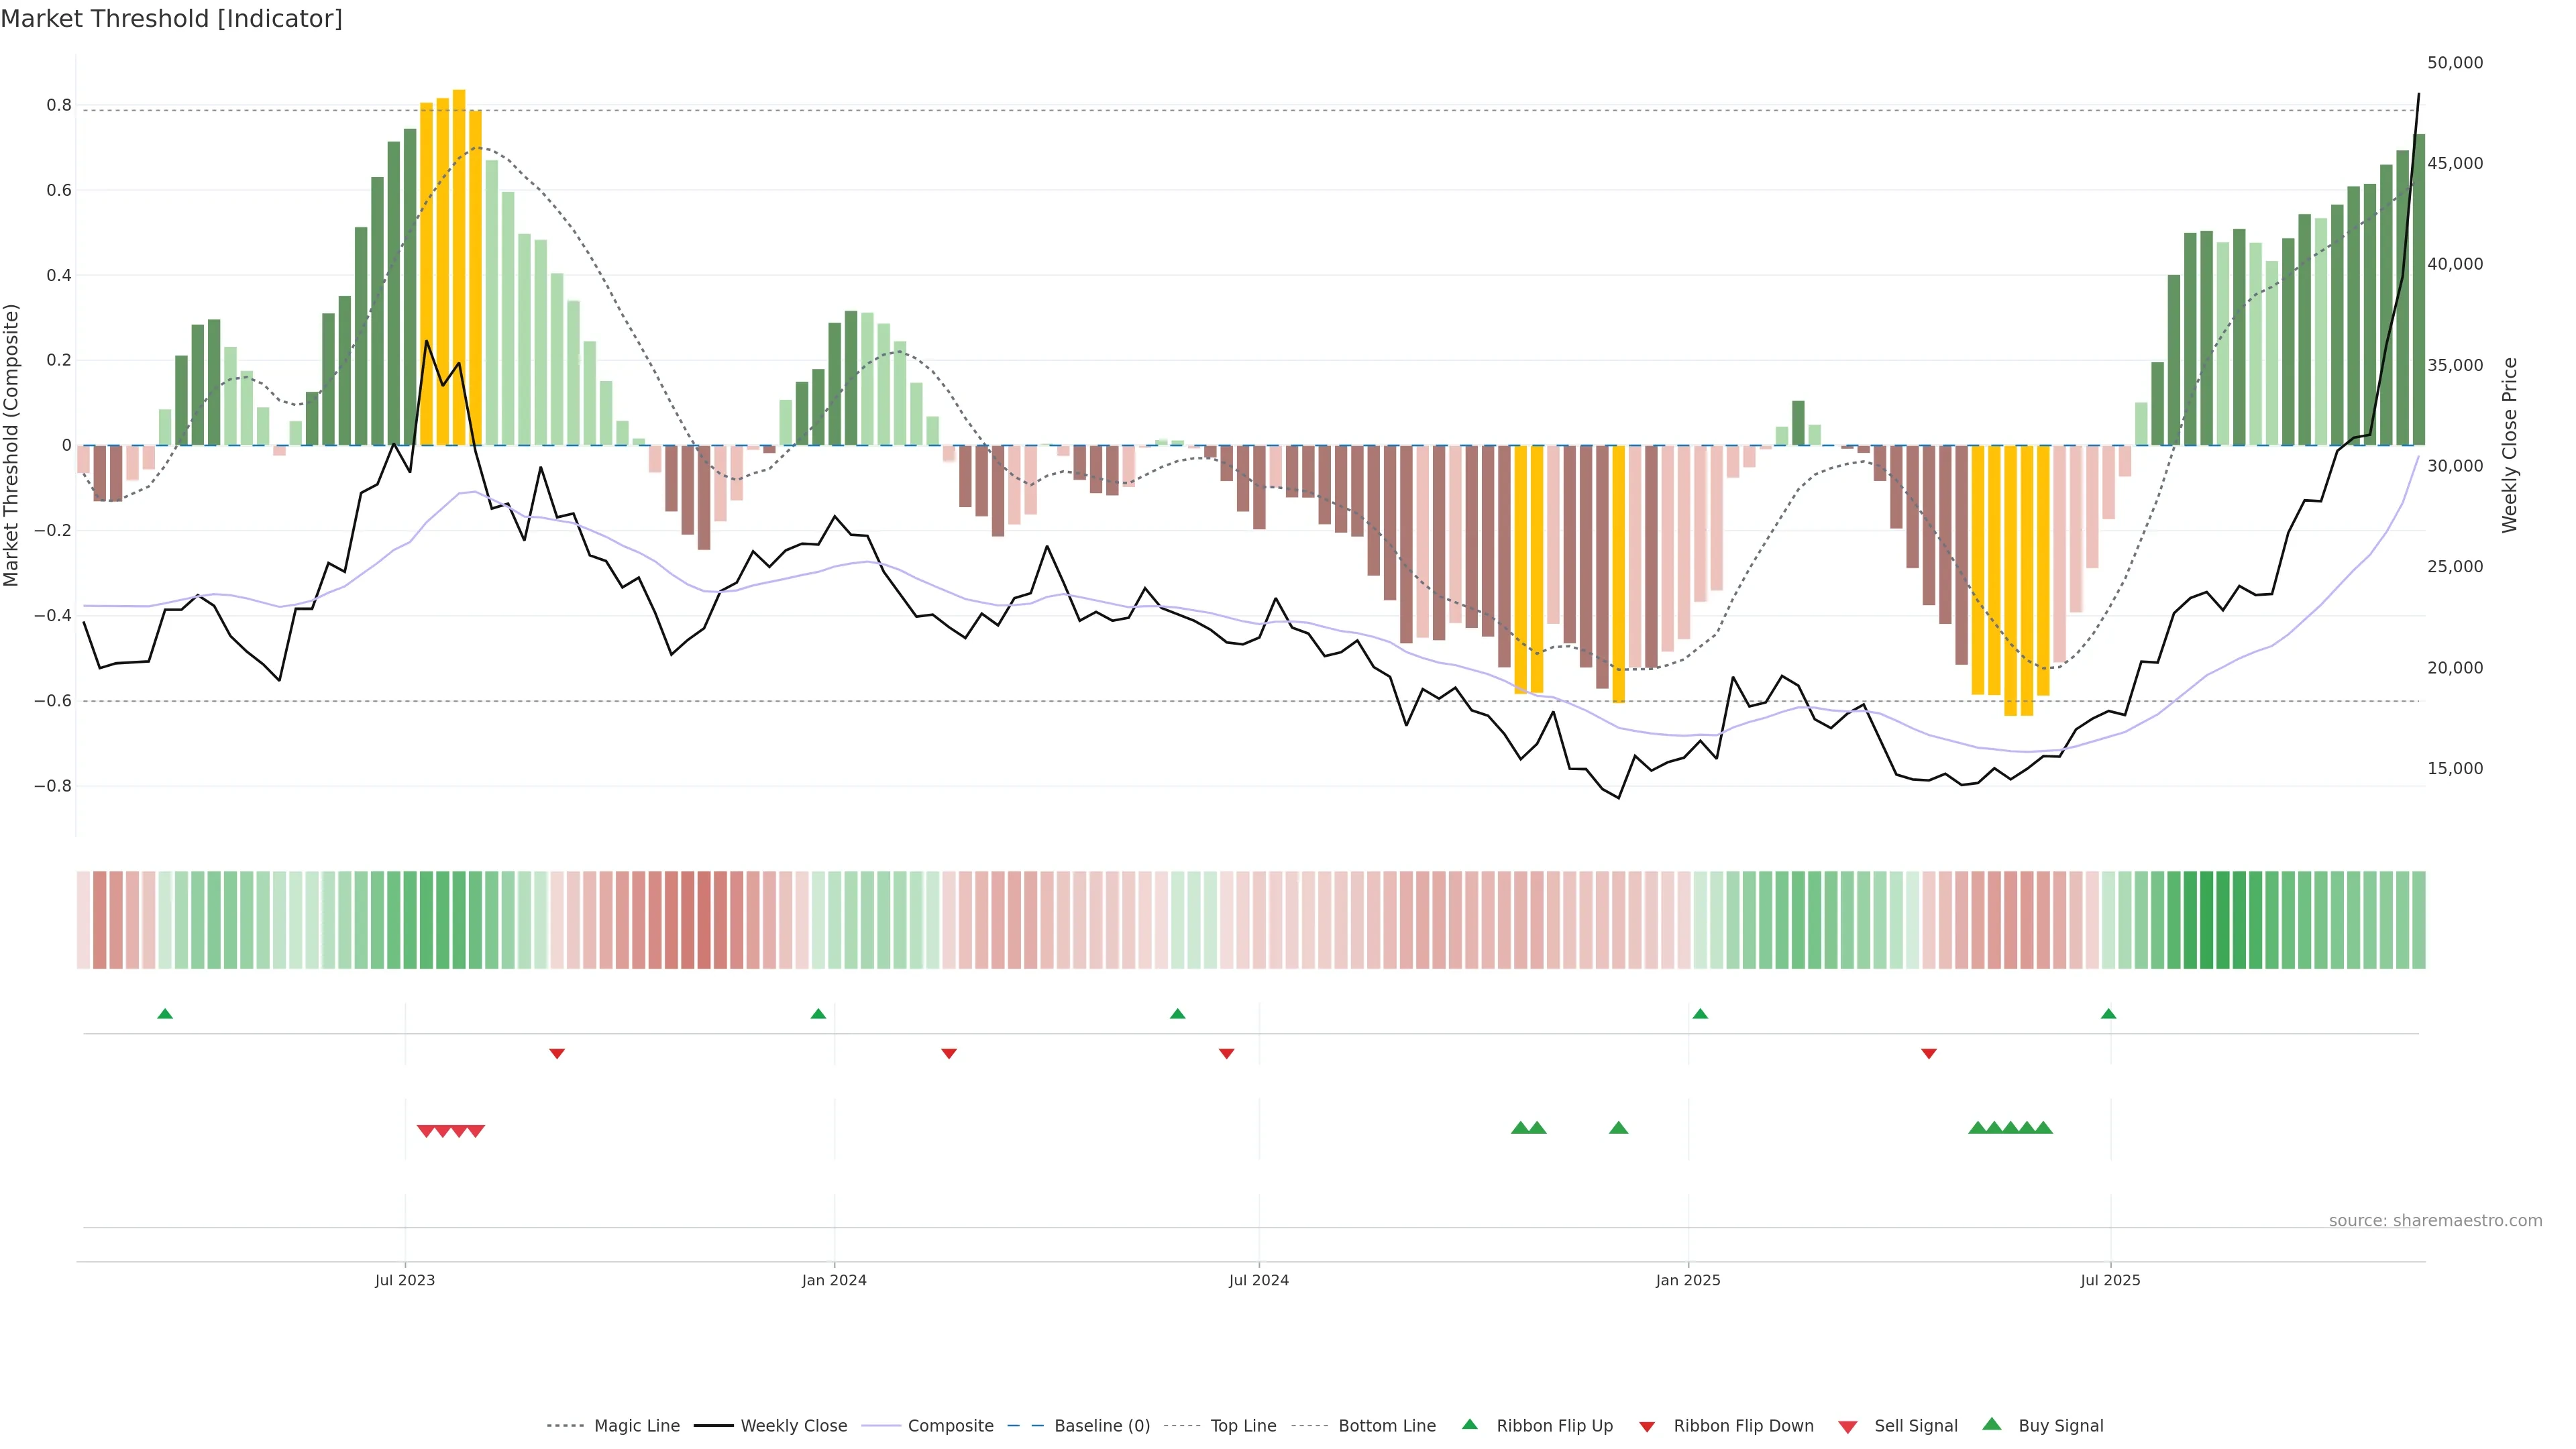Click the ribbon flip down marker near Jan 2024
The image size is (2576, 1449).
[x=949, y=1054]
